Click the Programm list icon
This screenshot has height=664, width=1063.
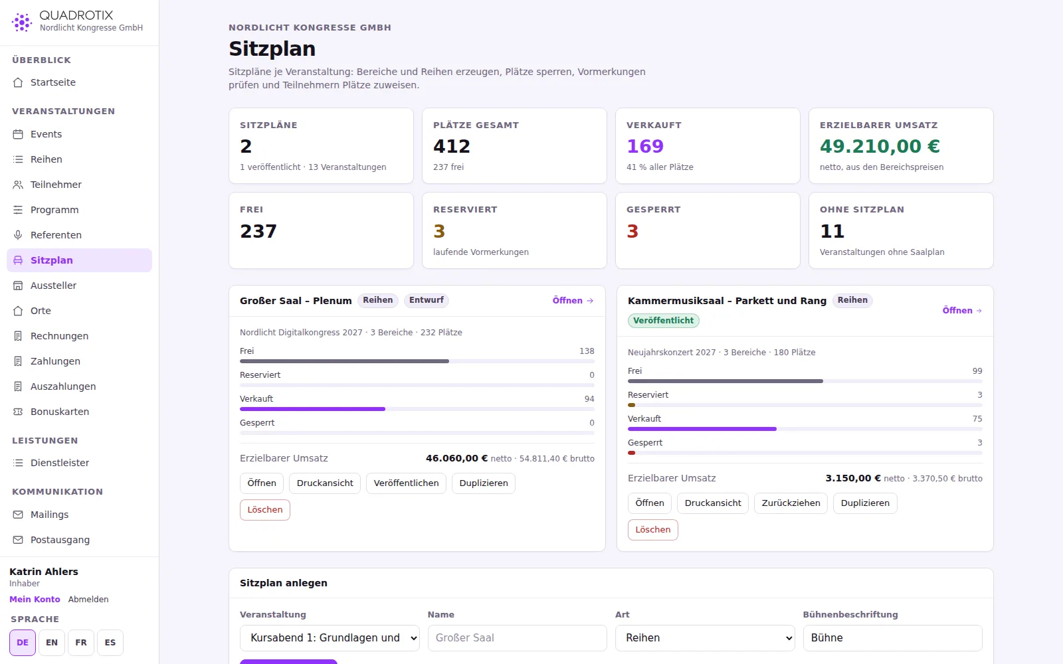[18, 210]
